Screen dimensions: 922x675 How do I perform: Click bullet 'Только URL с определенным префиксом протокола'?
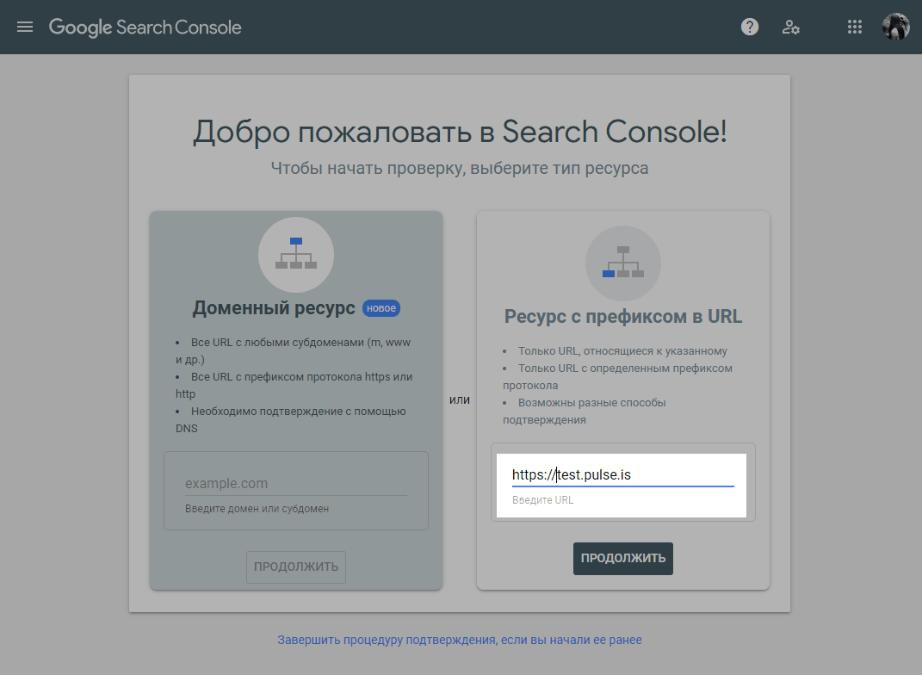coord(617,377)
